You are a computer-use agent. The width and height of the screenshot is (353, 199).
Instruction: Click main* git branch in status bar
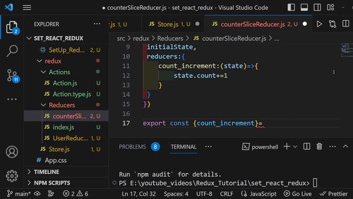click(19, 193)
